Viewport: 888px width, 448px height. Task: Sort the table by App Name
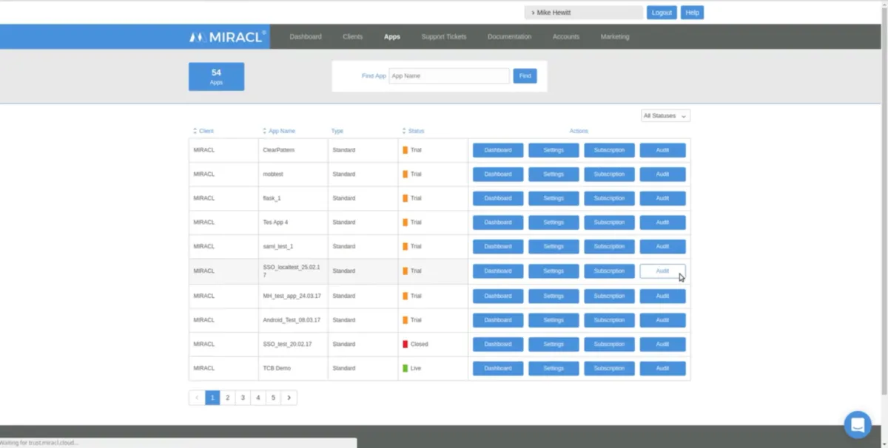(281, 131)
